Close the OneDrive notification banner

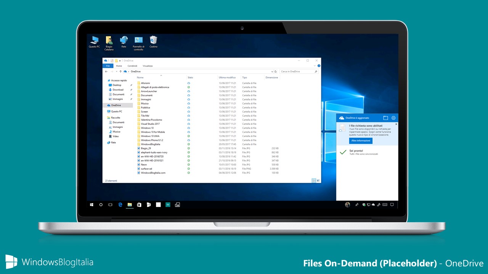[x=396, y=124]
